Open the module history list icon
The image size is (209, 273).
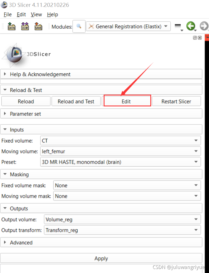tap(179, 27)
